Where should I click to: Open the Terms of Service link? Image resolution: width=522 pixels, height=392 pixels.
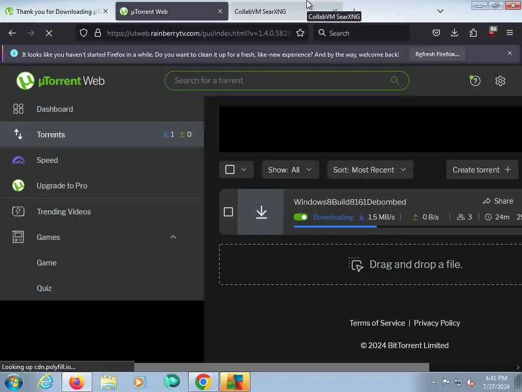point(377,323)
